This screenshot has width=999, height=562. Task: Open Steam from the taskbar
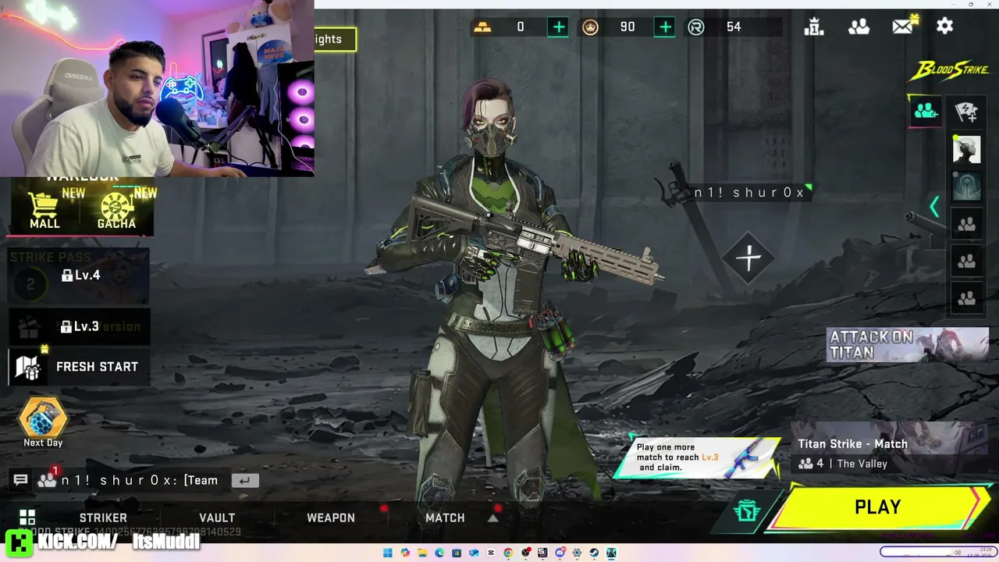click(x=594, y=553)
